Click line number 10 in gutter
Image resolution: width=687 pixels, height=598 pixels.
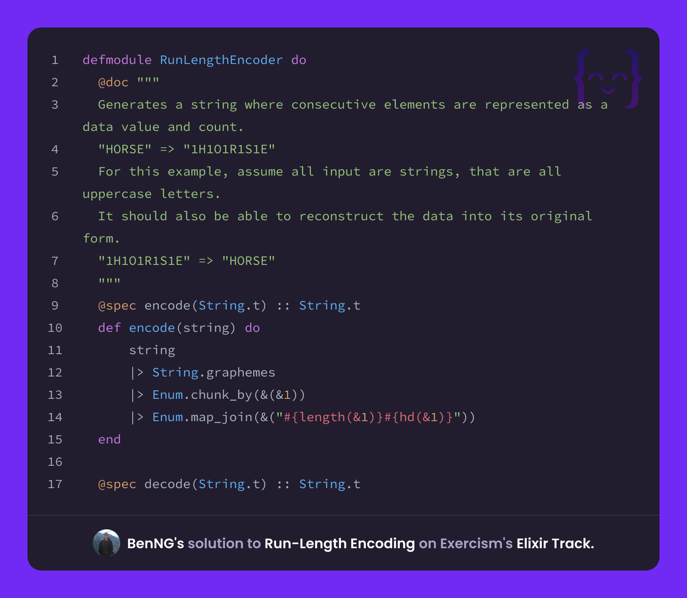[55, 328]
